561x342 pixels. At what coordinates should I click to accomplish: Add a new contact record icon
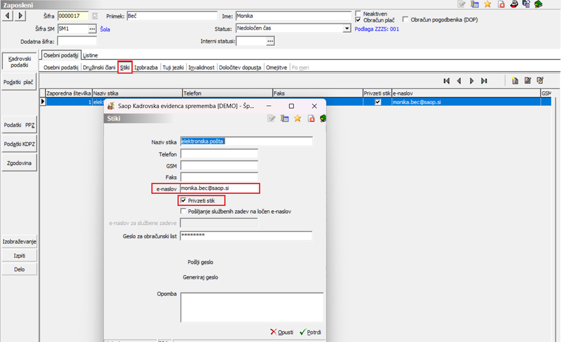[515, 81]
